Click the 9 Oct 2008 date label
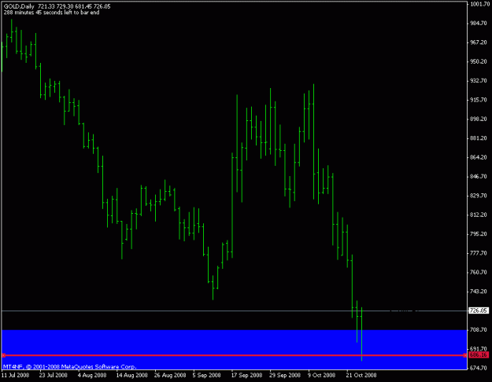Viewport: 492px width, 382px height. coord(321,375)
